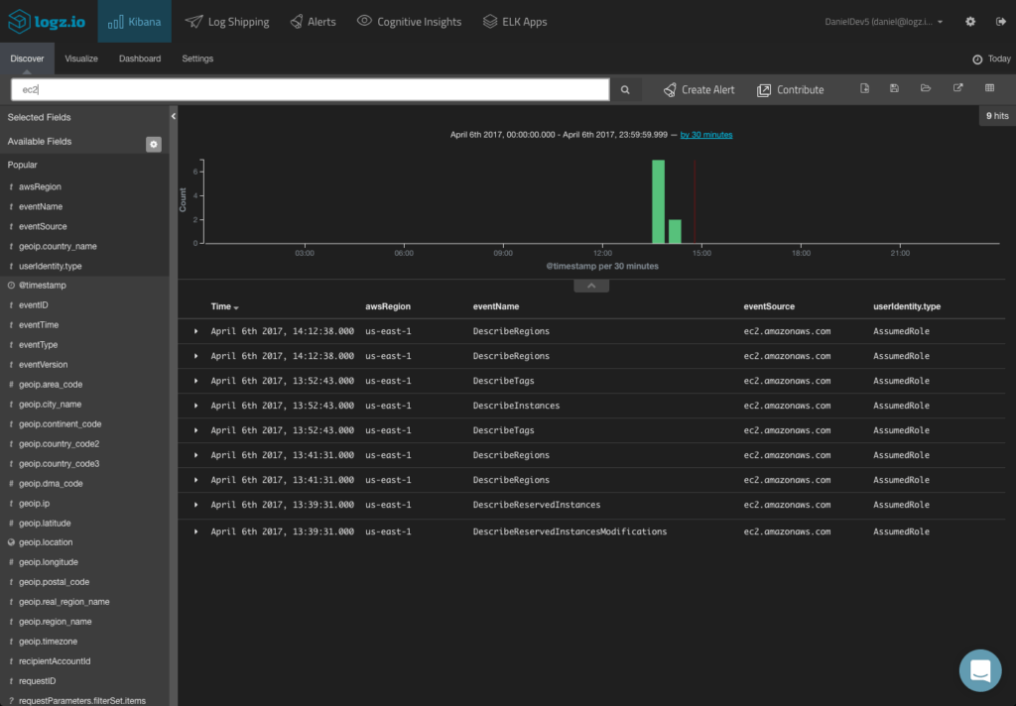Click the logz.io logo
This screenshot has width=1016, height=706.
(x=46, y=21)
